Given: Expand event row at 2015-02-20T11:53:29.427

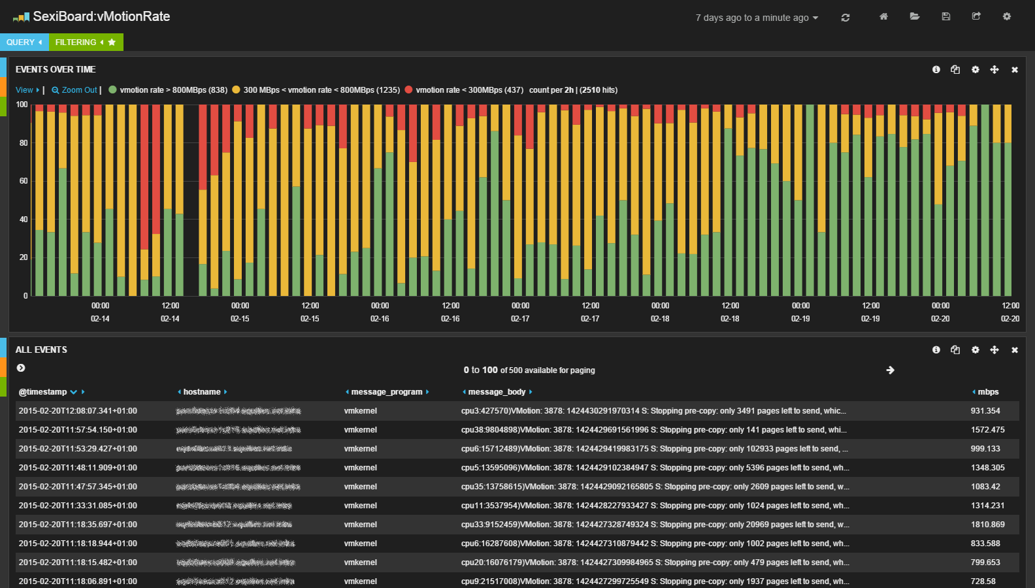Looking at the screenshot, I should click(x=517, y=449).
